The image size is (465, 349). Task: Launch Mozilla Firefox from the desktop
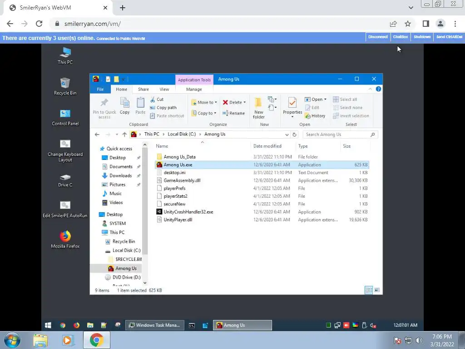(x=65, y=239)
